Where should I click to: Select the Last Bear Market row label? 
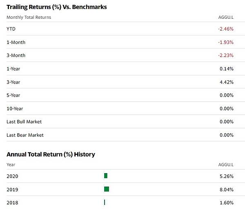pos(25,135)
